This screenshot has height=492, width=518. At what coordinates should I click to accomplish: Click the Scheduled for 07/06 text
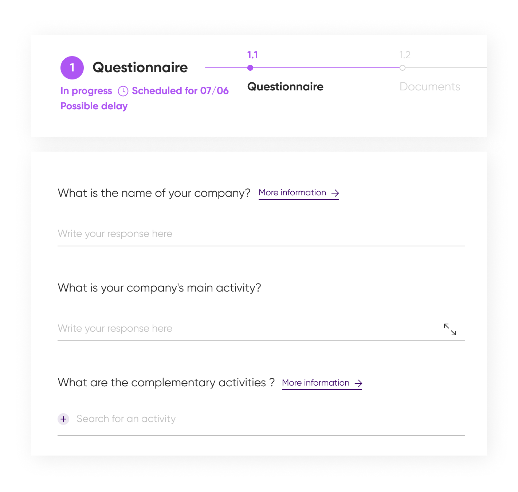(x=180, y=91)
